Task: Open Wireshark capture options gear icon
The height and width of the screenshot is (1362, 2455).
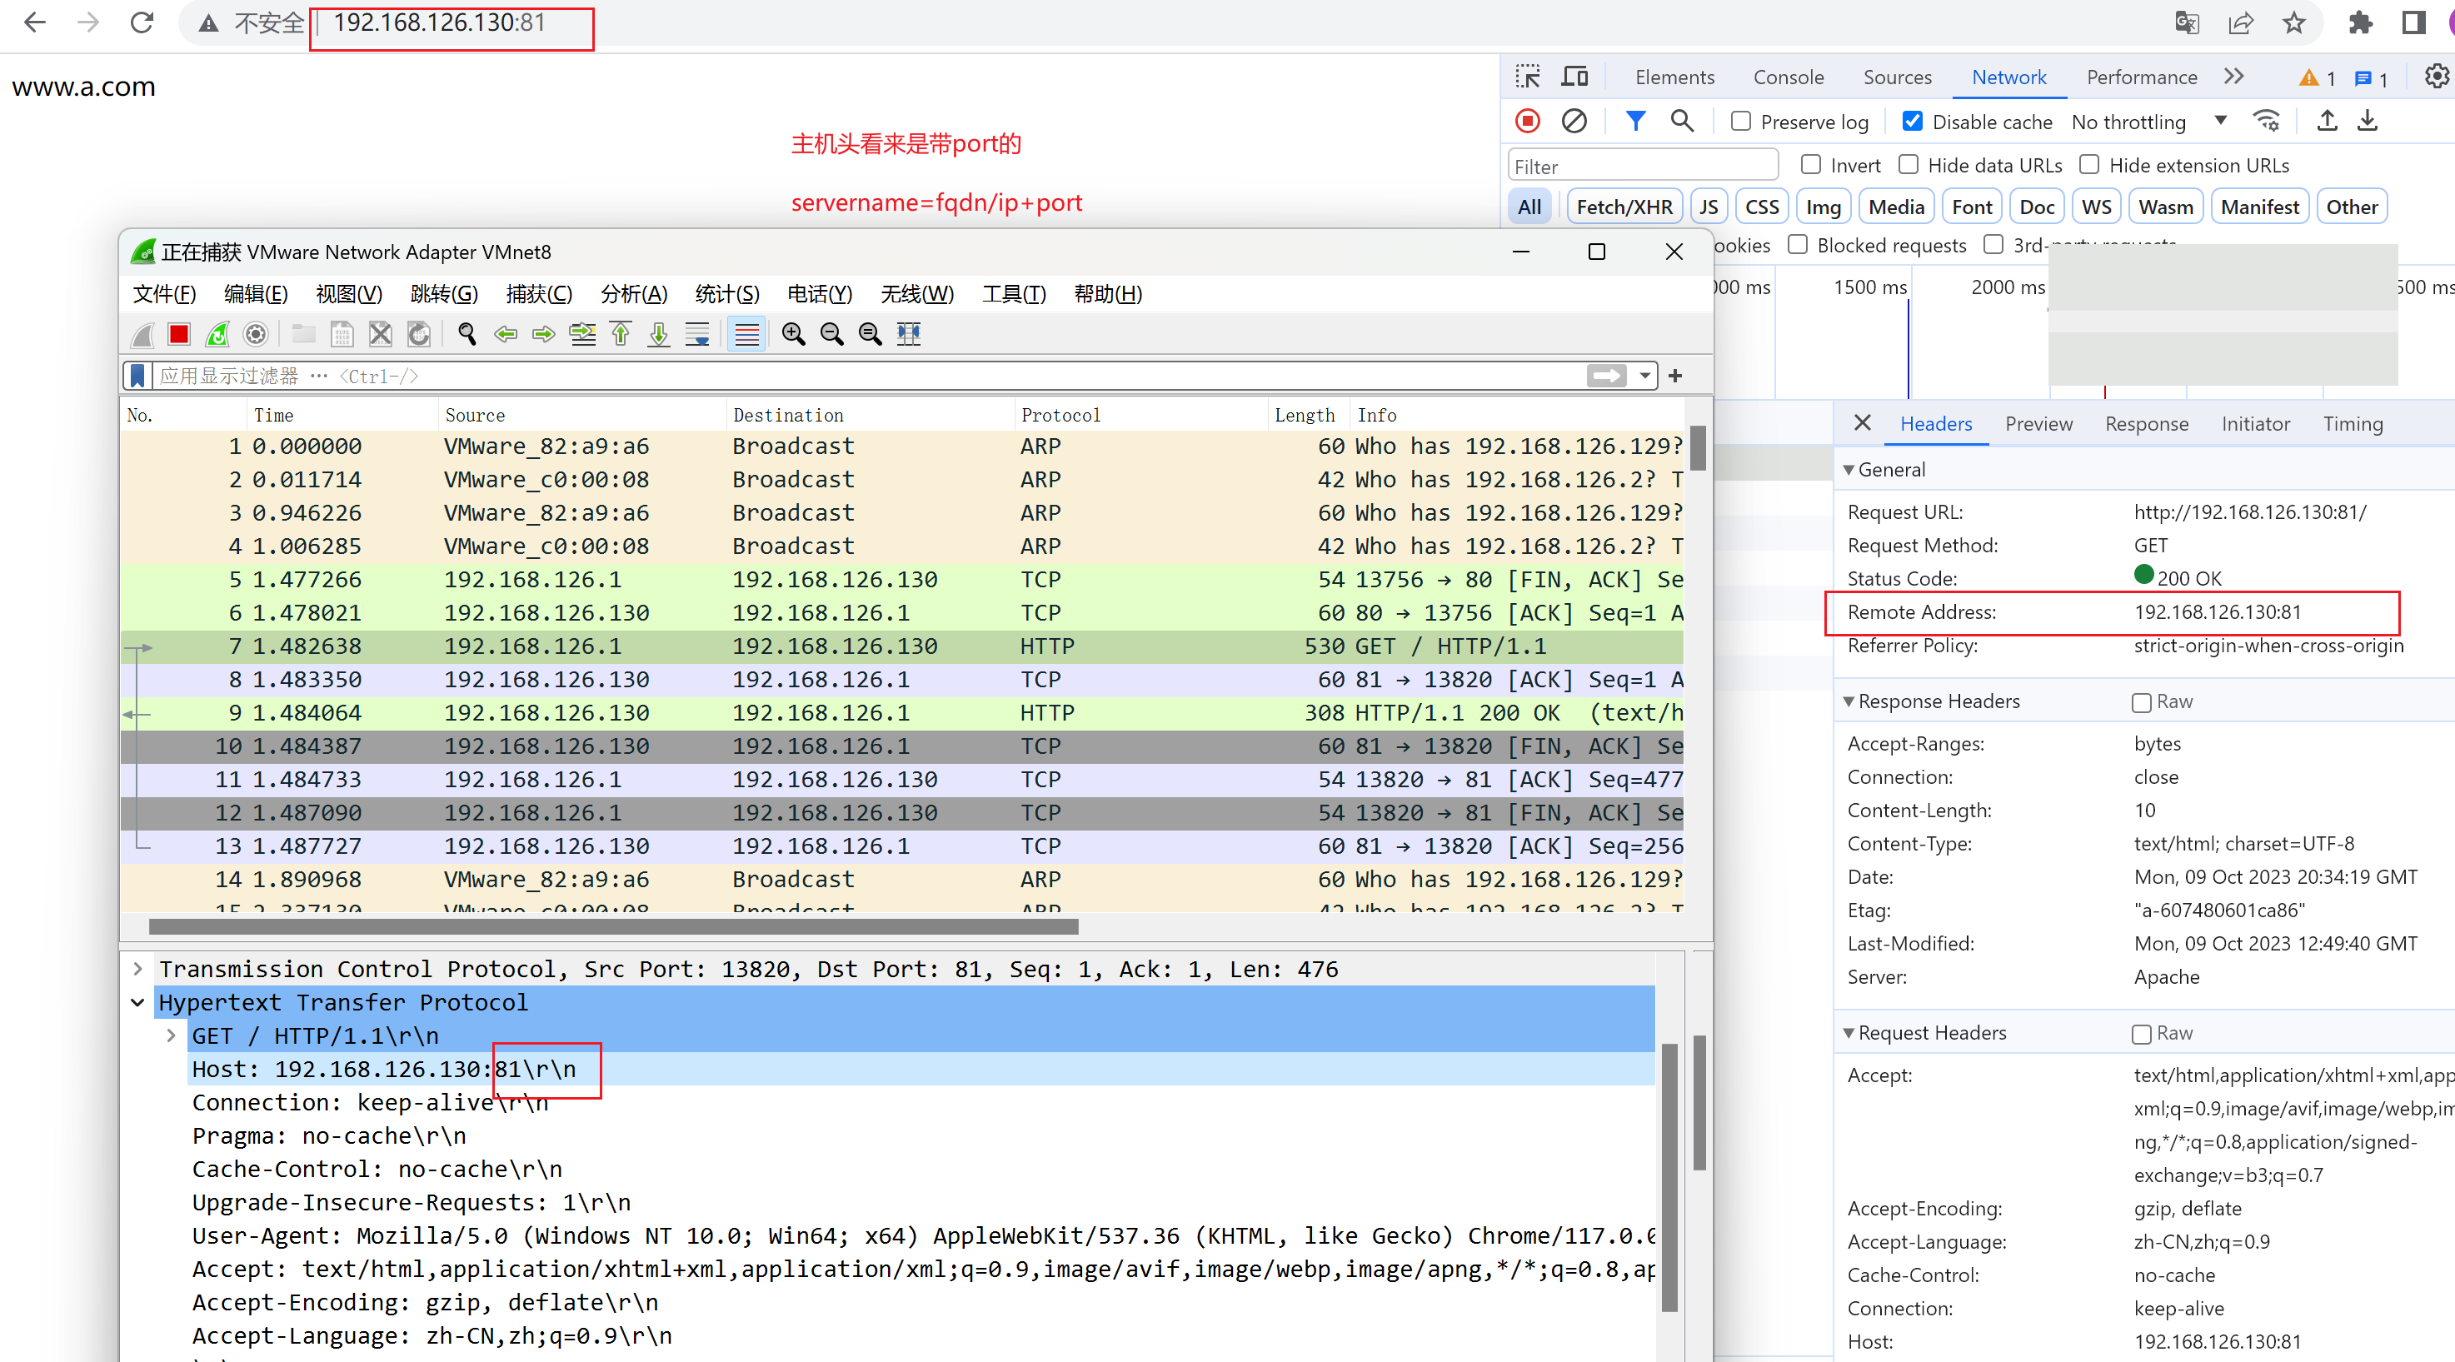Action: point(256,333)
